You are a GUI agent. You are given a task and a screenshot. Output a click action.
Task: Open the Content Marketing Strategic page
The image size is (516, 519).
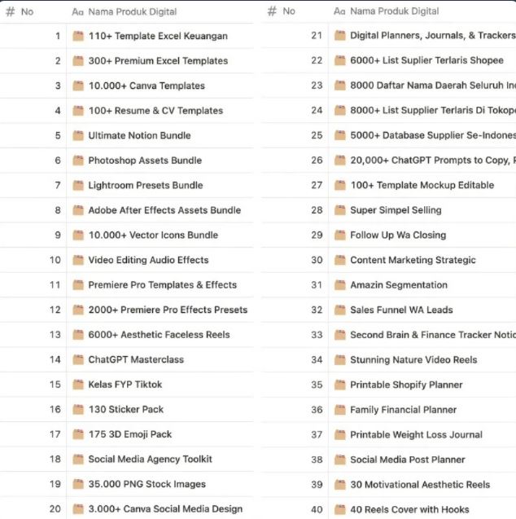(413, 260)
